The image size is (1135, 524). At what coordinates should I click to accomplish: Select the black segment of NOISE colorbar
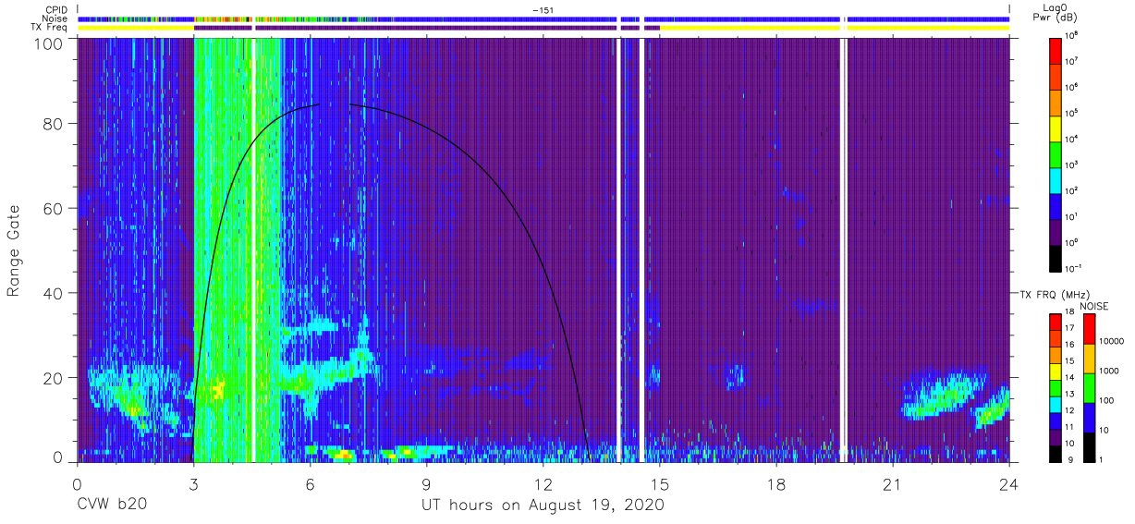click(1088, 445)
